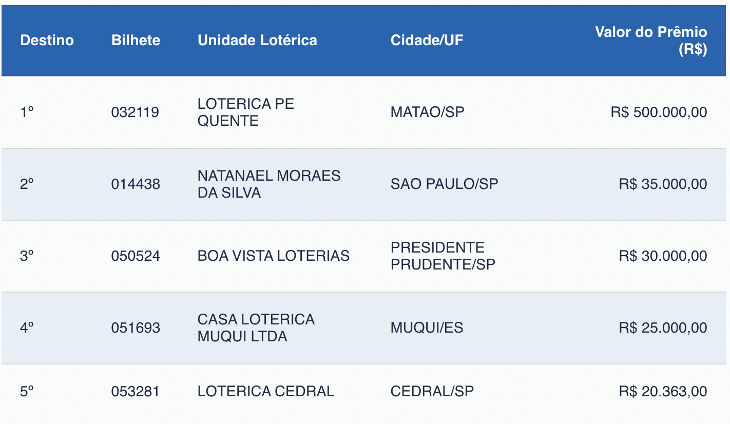The width and height of the screenshot is (730, 424).
Task: Select the R$ 500.000,00 prize value
Action: pyautogui.click(x=659, y=112)
